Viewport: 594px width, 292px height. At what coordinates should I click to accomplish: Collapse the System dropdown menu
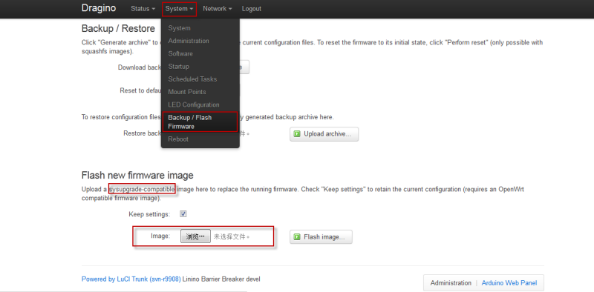pyautogui.click(x=180, y=9)
